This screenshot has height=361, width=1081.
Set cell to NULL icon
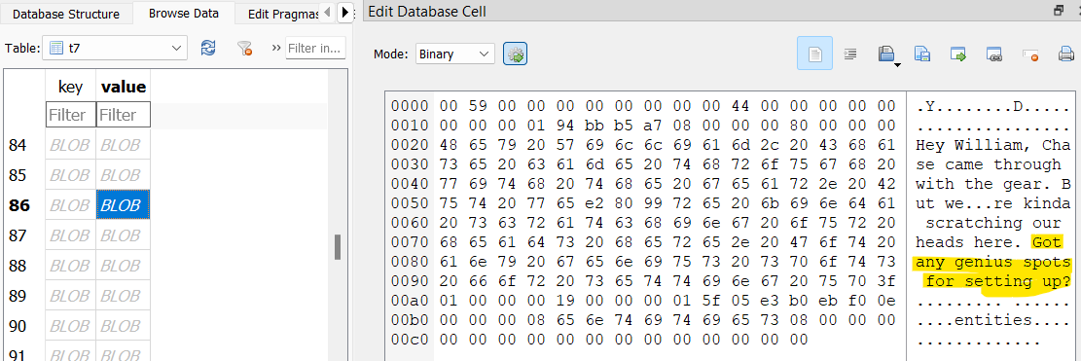pos(1030,54)
